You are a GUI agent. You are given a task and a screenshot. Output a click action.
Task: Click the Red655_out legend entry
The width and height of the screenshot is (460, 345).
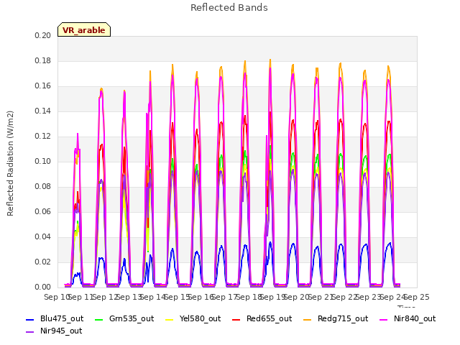(x=262, y=319)
